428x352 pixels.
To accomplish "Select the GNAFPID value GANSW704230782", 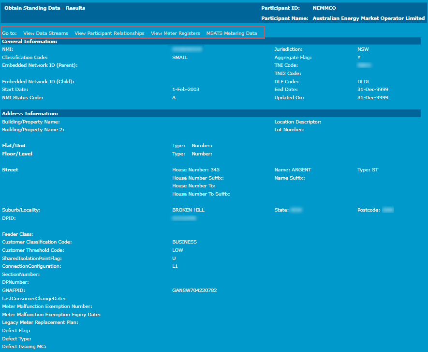I will click(x=194, y=291).
